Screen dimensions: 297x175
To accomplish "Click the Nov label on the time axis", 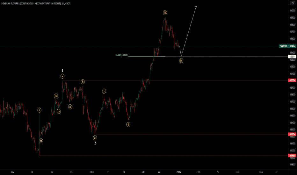I will coord(12,172).
